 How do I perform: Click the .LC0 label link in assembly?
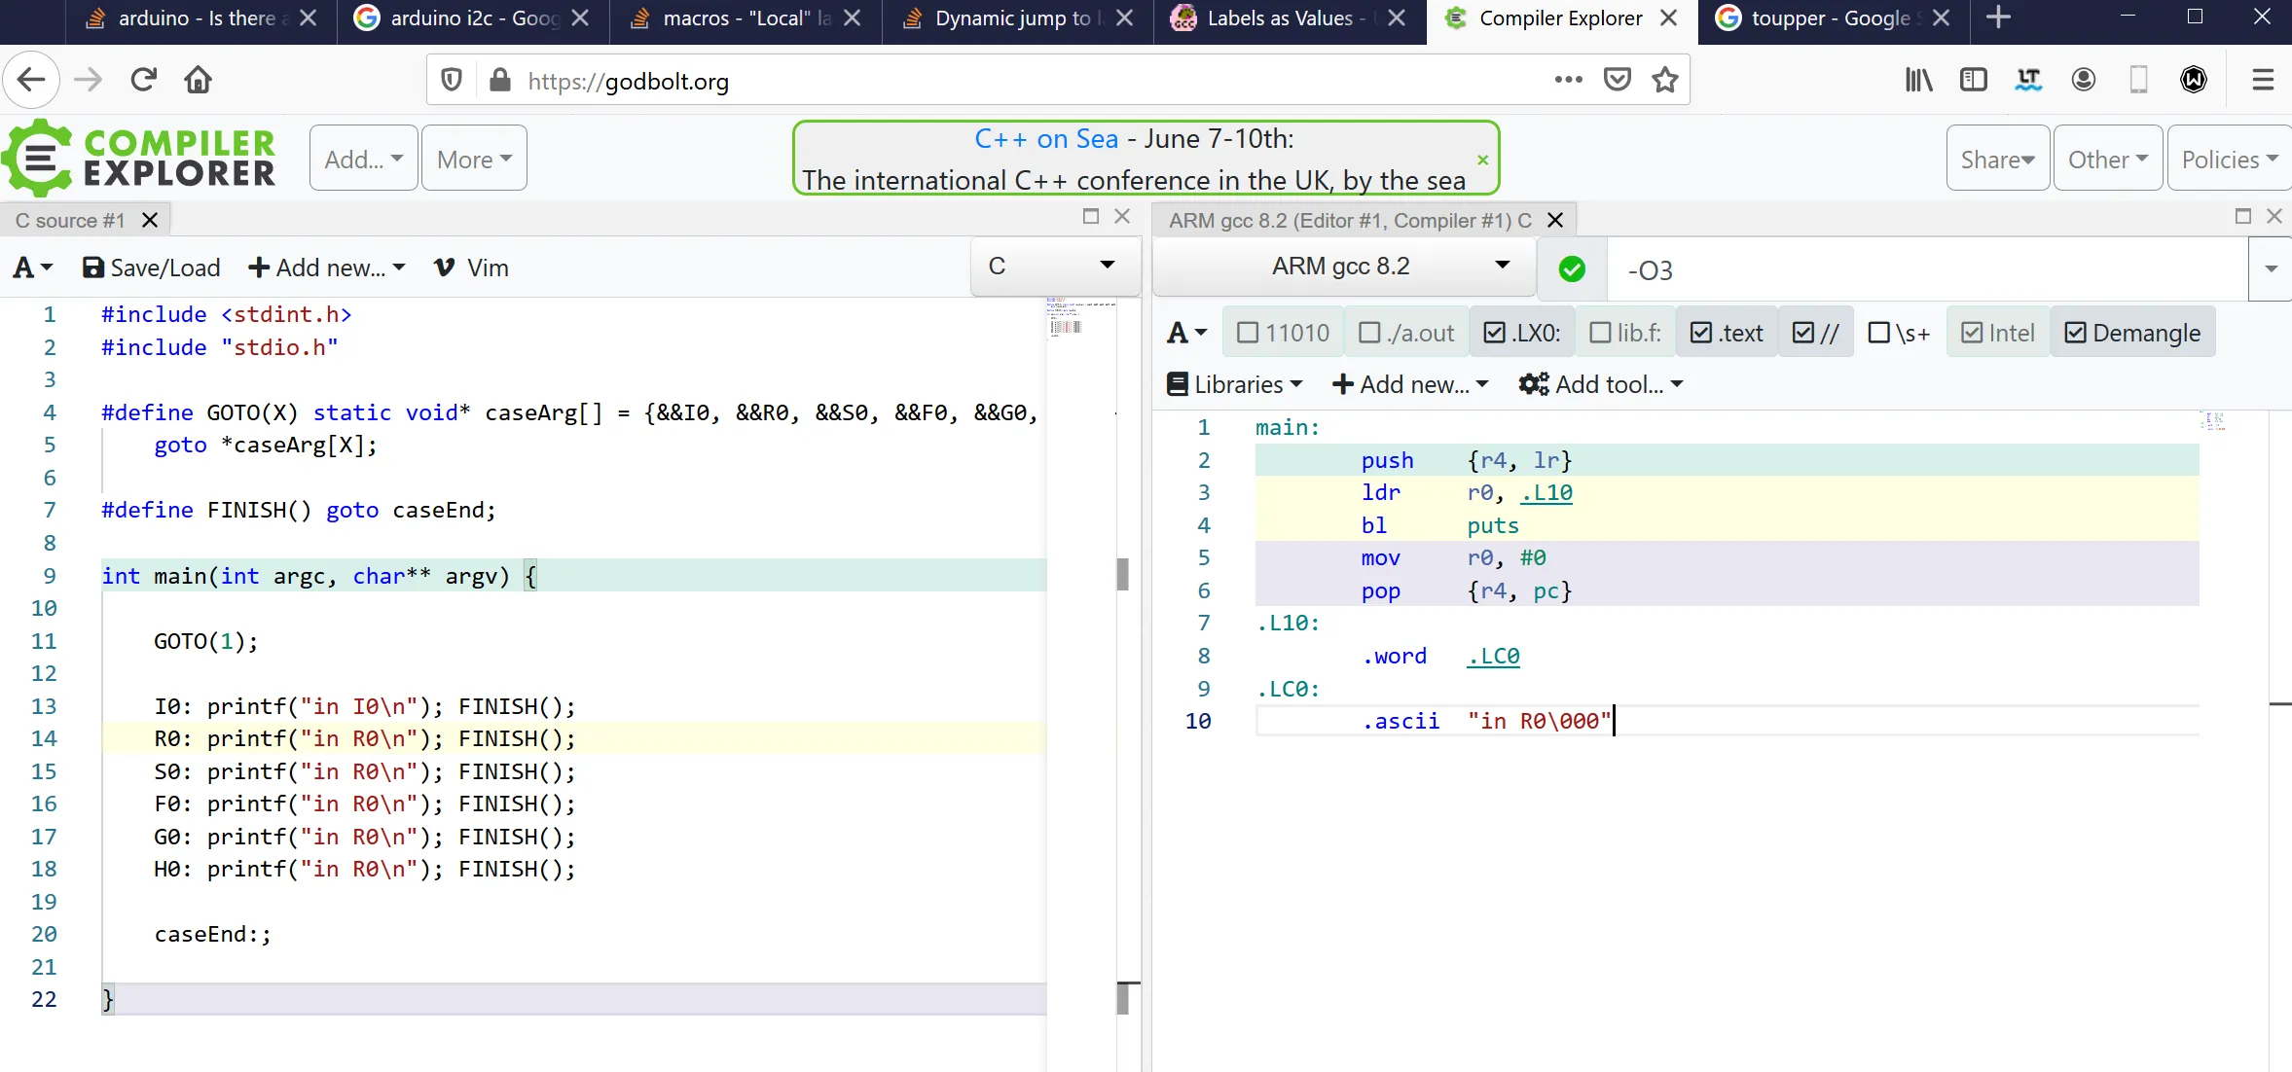point(1493,657)
